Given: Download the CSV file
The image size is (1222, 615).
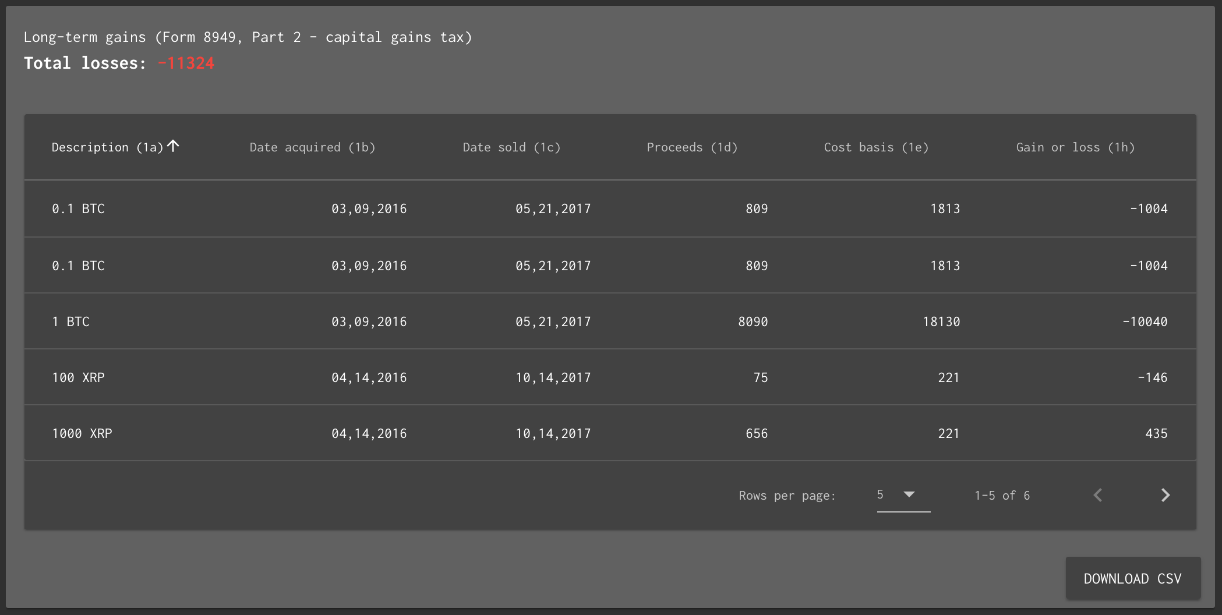Looking at the screenshot, I should coord(1133,578).
